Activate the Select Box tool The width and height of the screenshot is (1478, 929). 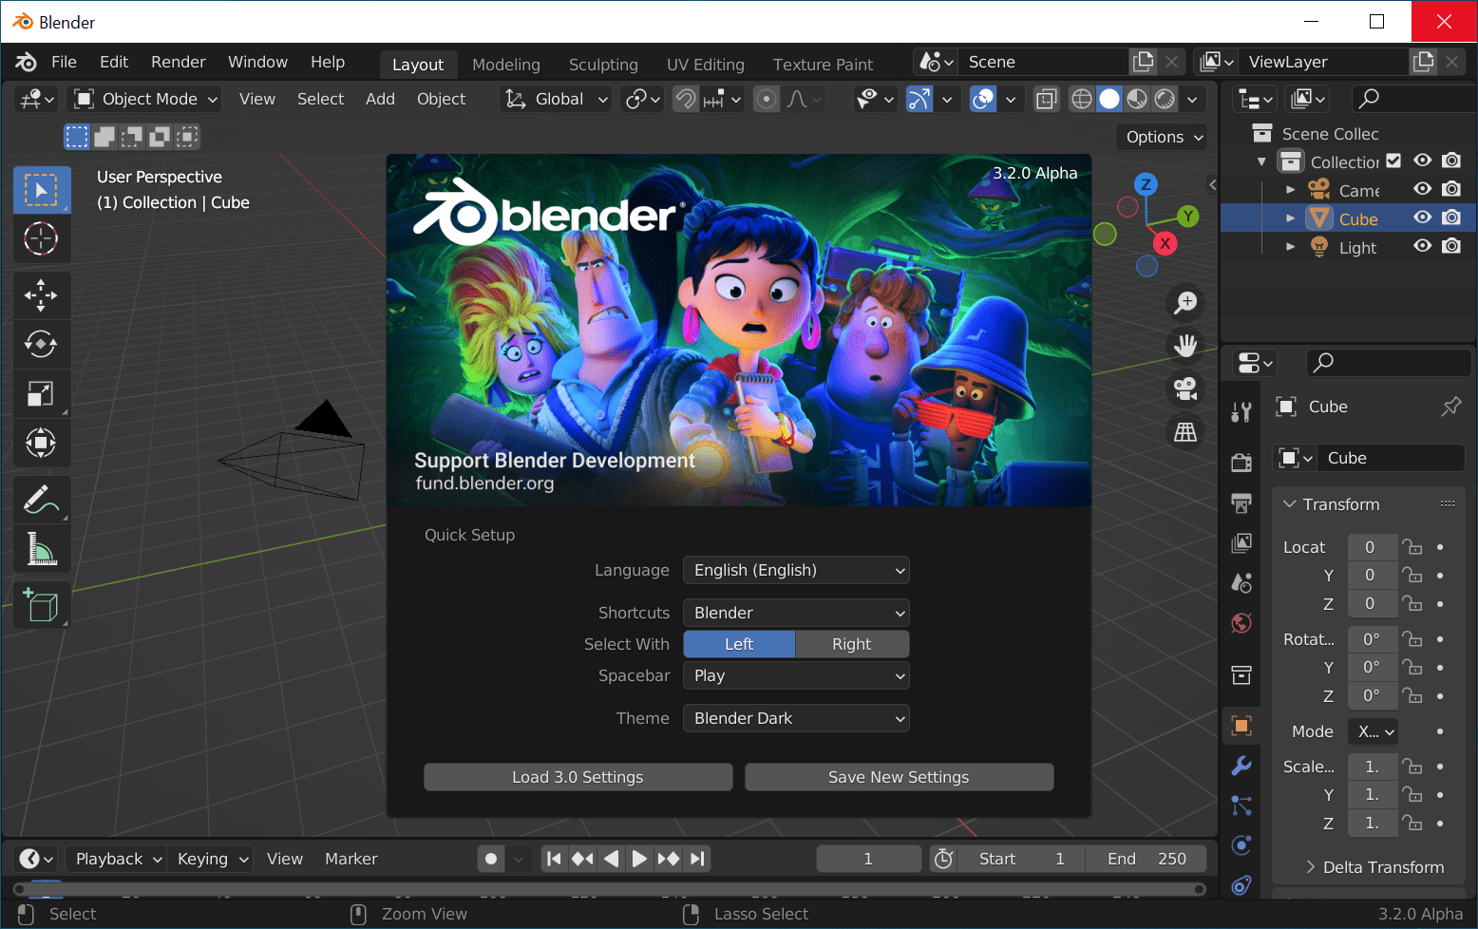pyautogui.click(x=41, y=190)
